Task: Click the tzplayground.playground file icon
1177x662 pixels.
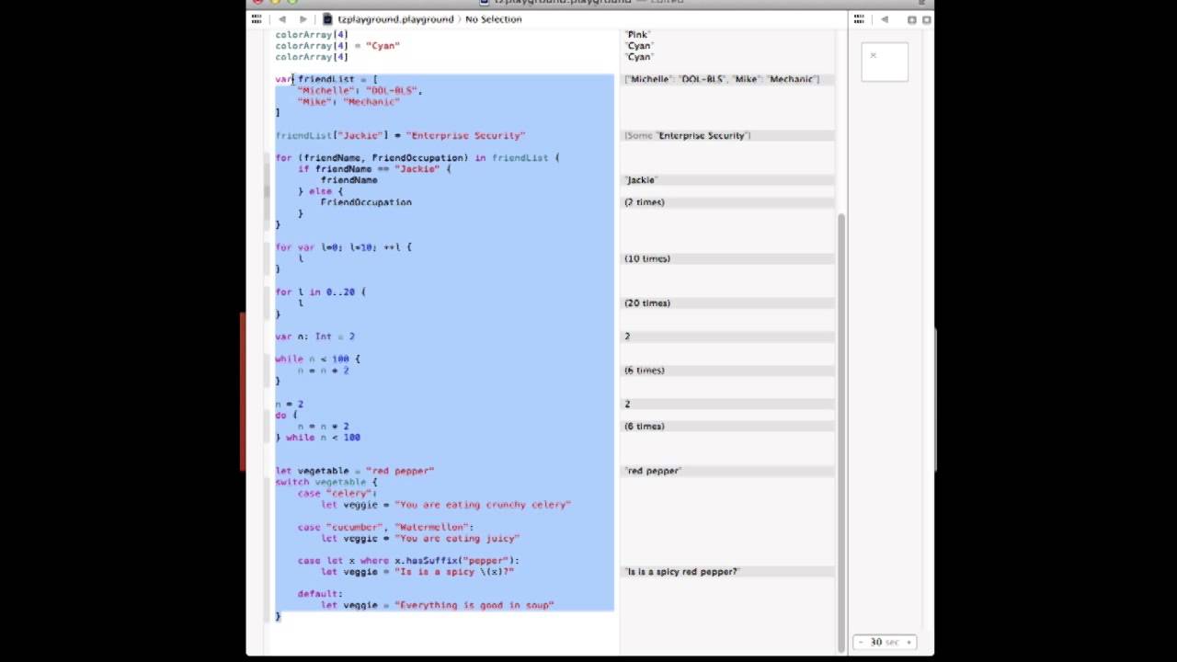Action: click(x=327, y=18)
